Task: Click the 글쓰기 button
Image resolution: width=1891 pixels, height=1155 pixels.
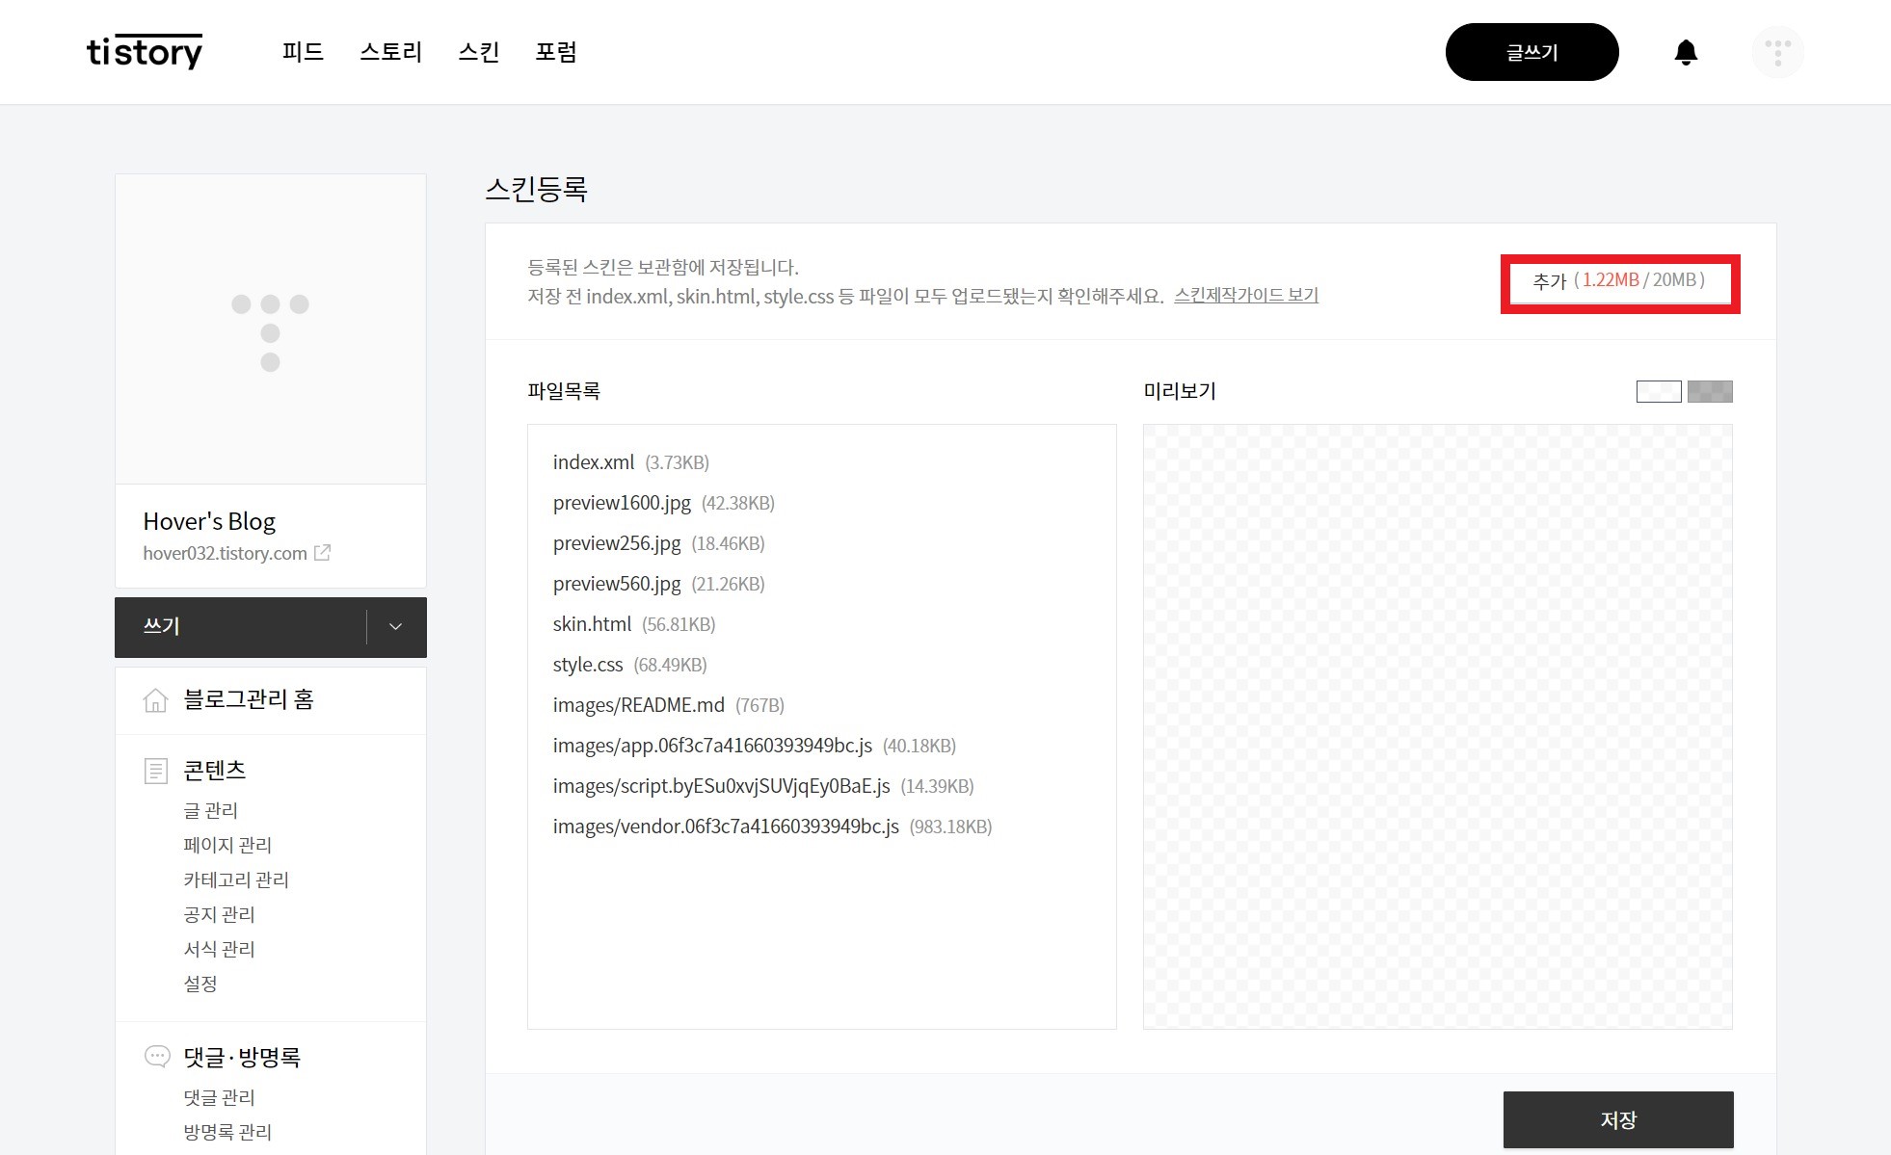Action: [1531, 52]
